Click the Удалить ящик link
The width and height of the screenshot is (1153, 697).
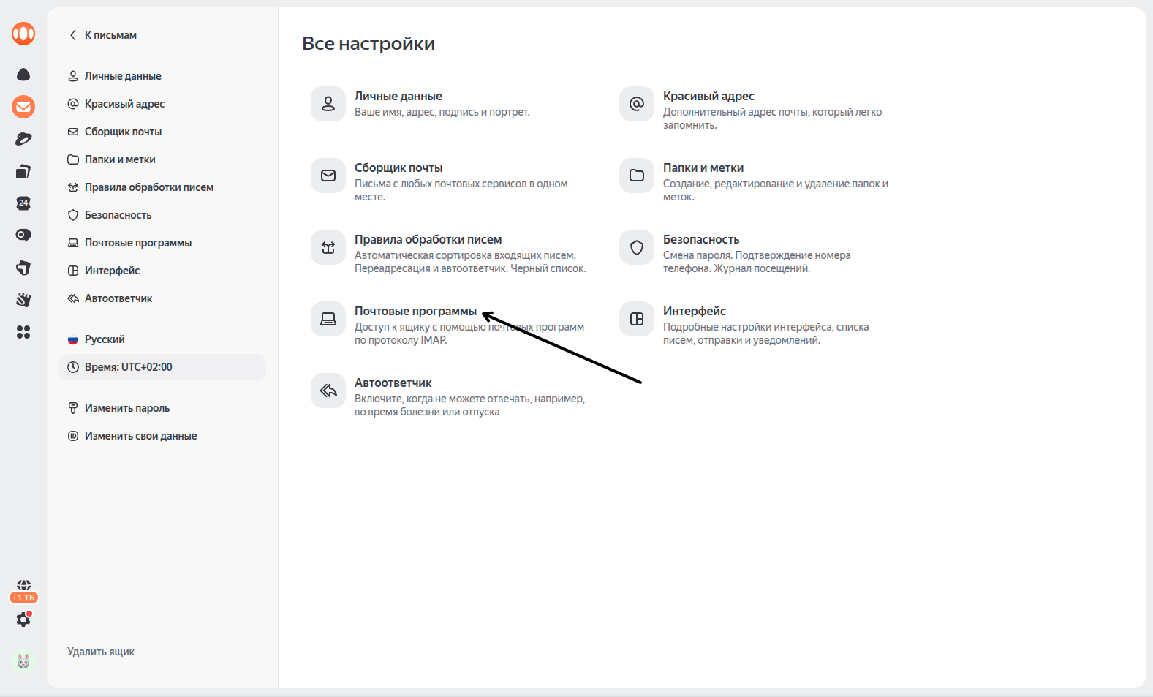point(101,652)
